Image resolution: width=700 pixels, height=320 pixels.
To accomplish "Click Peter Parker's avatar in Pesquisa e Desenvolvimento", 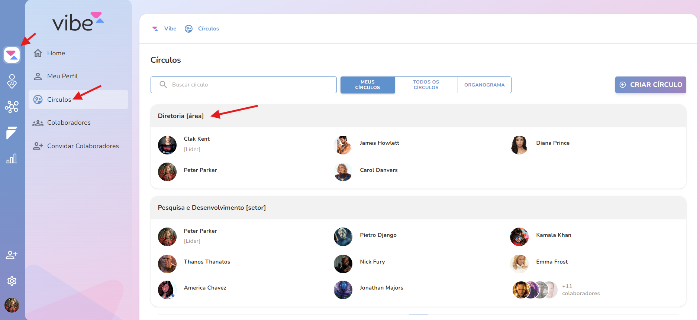I will pos(167,237).
